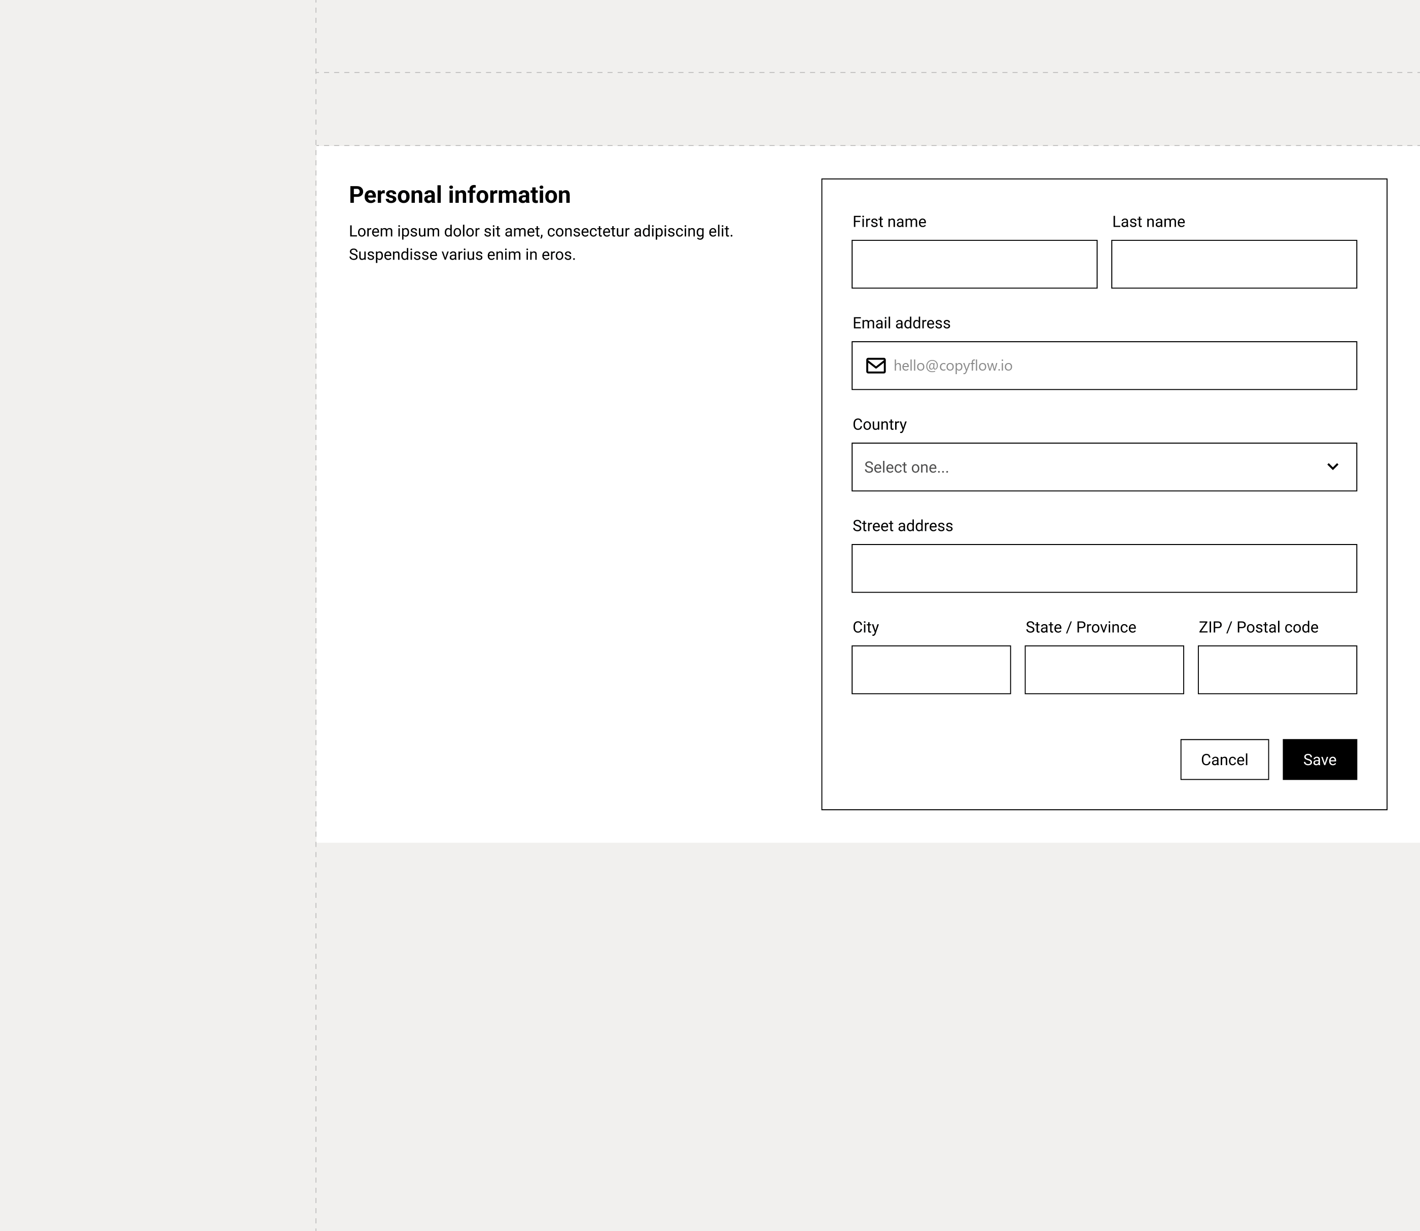Click the Cancel button
Viewport: 1420px width, 1231px height.
pos(1224,760)
